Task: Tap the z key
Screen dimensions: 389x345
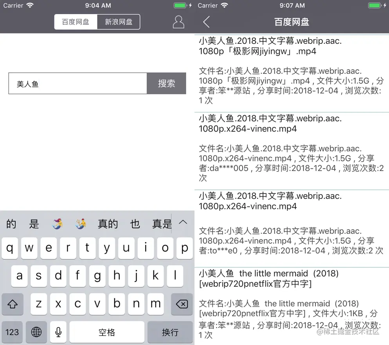Action: pyautogui.click(x=39, y=304)
